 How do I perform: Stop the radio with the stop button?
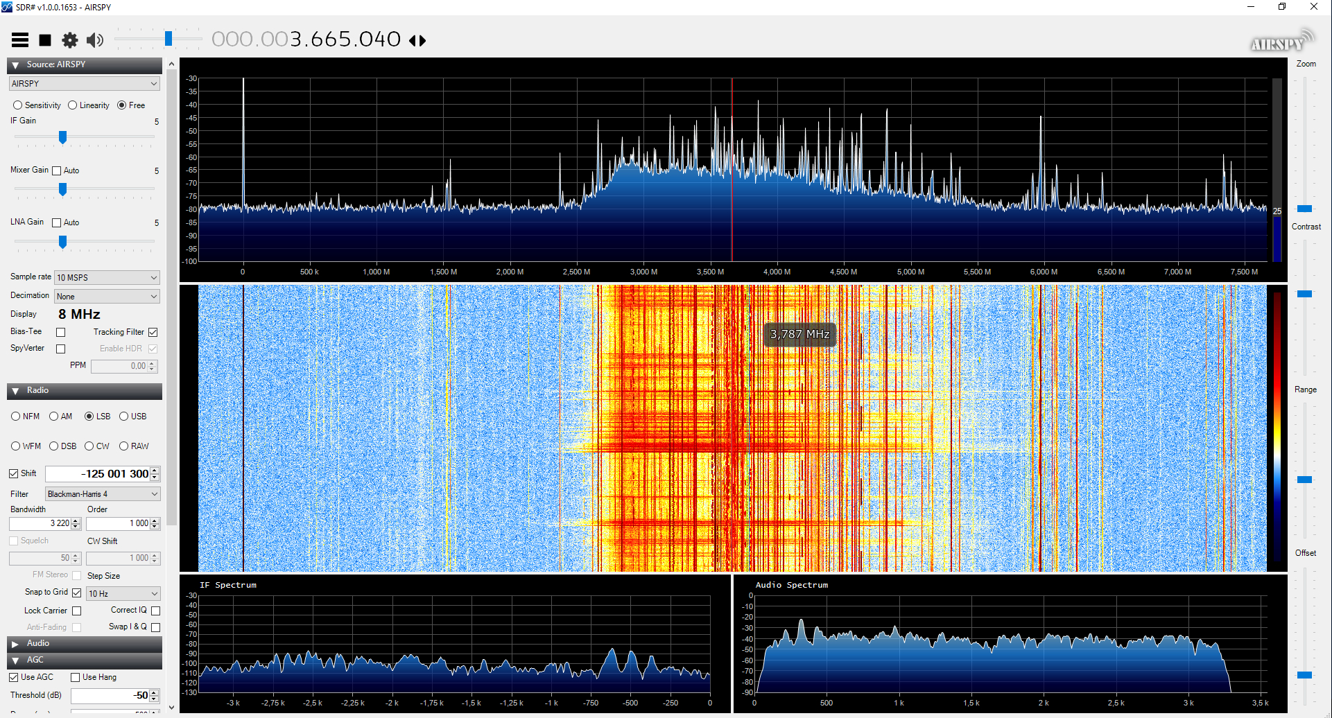click(45, 40)
